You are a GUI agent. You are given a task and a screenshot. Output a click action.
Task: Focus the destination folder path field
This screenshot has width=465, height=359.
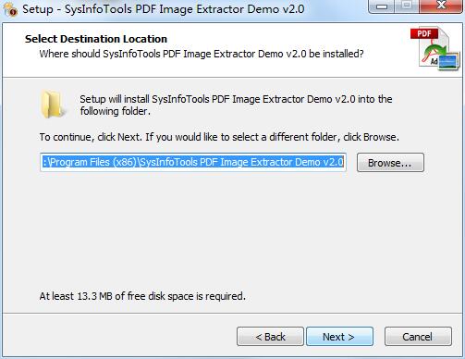[193, 162]
